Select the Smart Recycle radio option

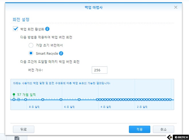click(31, 53)
